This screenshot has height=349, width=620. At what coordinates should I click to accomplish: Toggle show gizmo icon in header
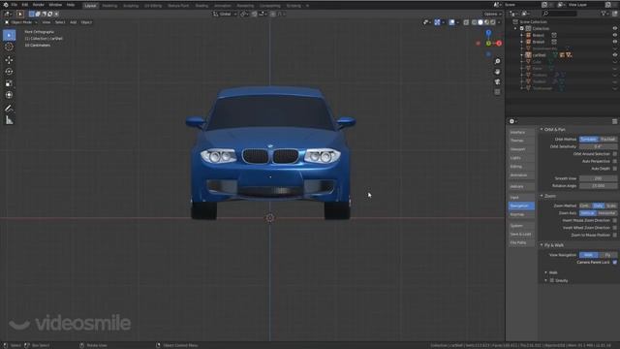click(x=437, y=22)
